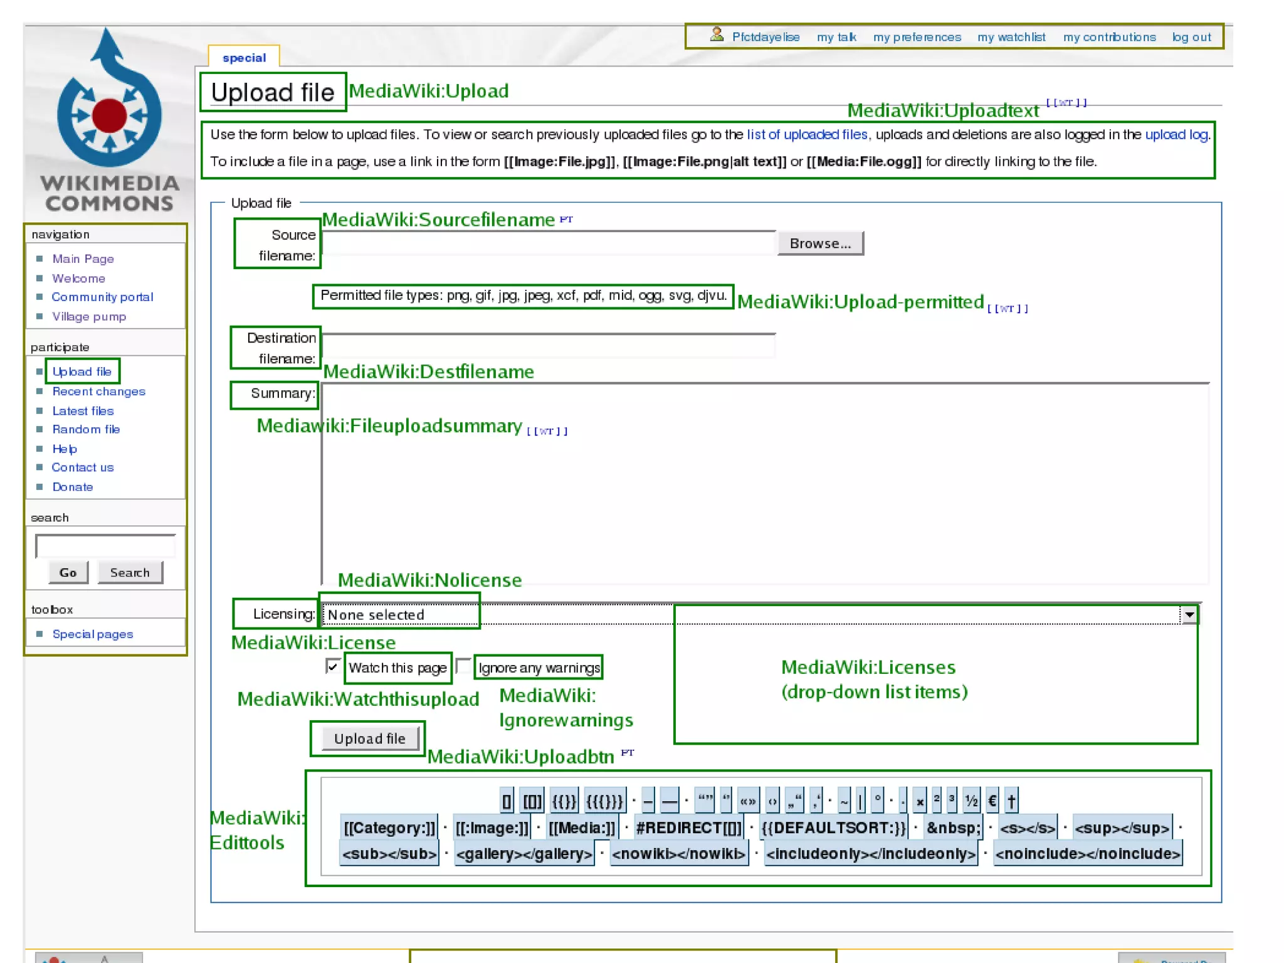Insert the tilde character
The height and width of the screenshot is (963, 1284).
click(x=844, y=801)
